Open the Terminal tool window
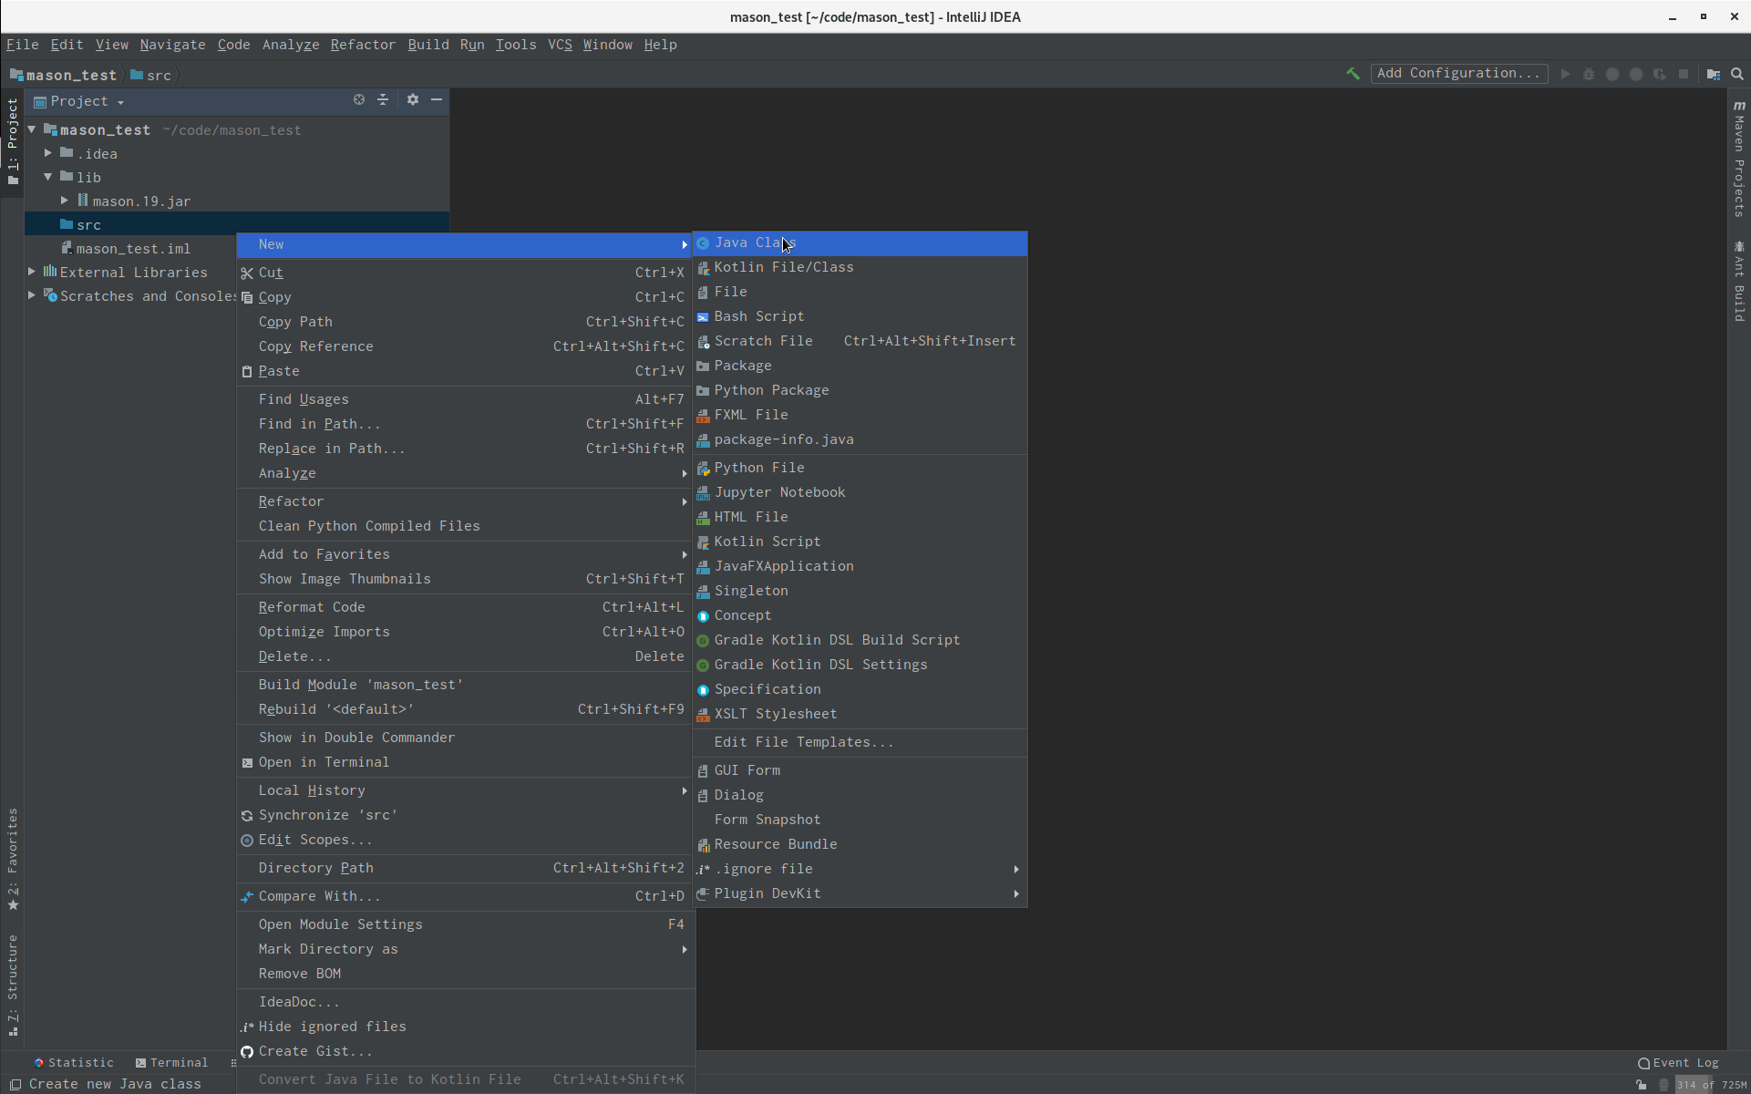This screenshot has width=1751, height=1094. click(x=171, y=1063)
